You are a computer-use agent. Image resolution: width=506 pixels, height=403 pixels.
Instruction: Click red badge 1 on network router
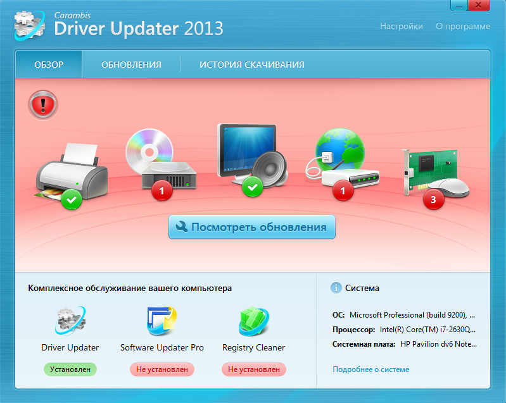coord(343,191)
